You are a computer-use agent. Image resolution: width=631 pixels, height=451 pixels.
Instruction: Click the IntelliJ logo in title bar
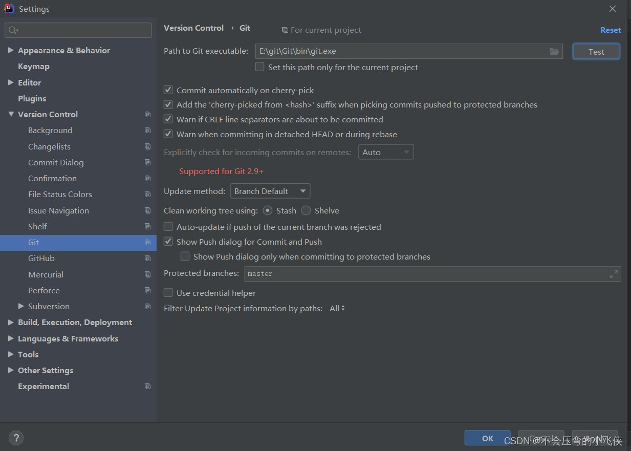click(9, 9)
